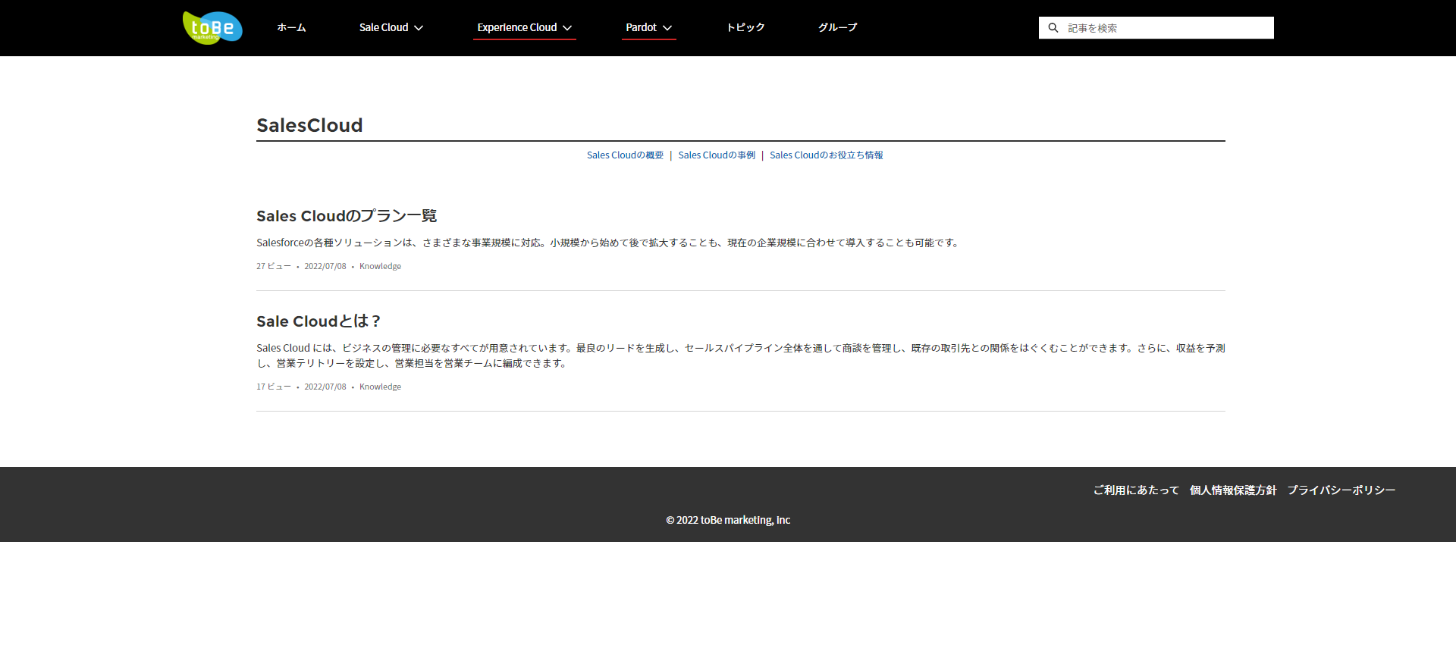Click the SalesCloud page heading
Image resolution: width=1456 pixels, height=667 pixels.
(x=309, y=125)
